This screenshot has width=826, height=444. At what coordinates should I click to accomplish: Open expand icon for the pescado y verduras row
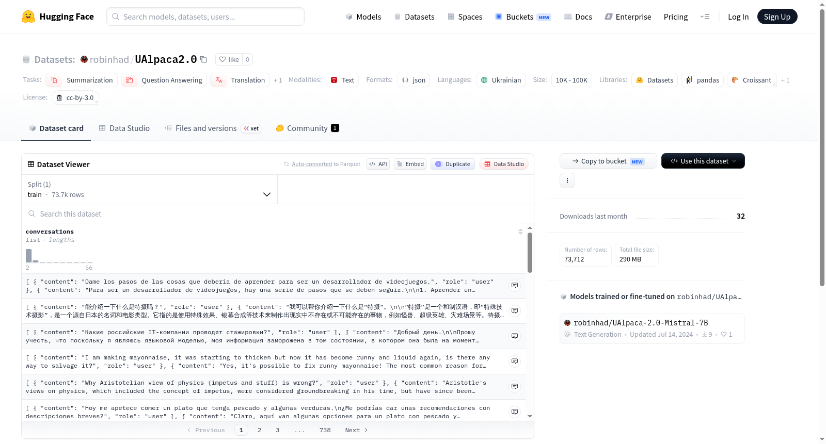[515, 412]
